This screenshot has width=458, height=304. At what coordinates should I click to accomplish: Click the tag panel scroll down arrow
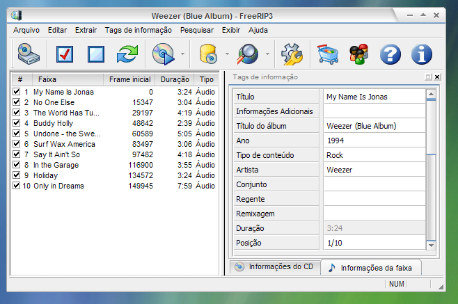tap(431, 246)
